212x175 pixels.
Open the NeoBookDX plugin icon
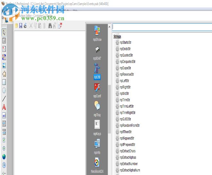point(97,162)
